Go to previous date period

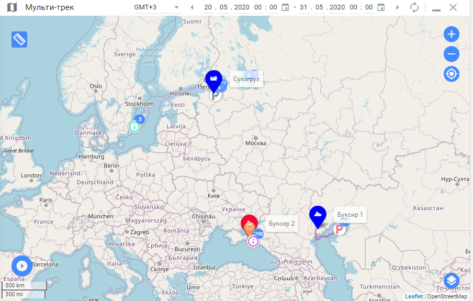tap(192, 7)
